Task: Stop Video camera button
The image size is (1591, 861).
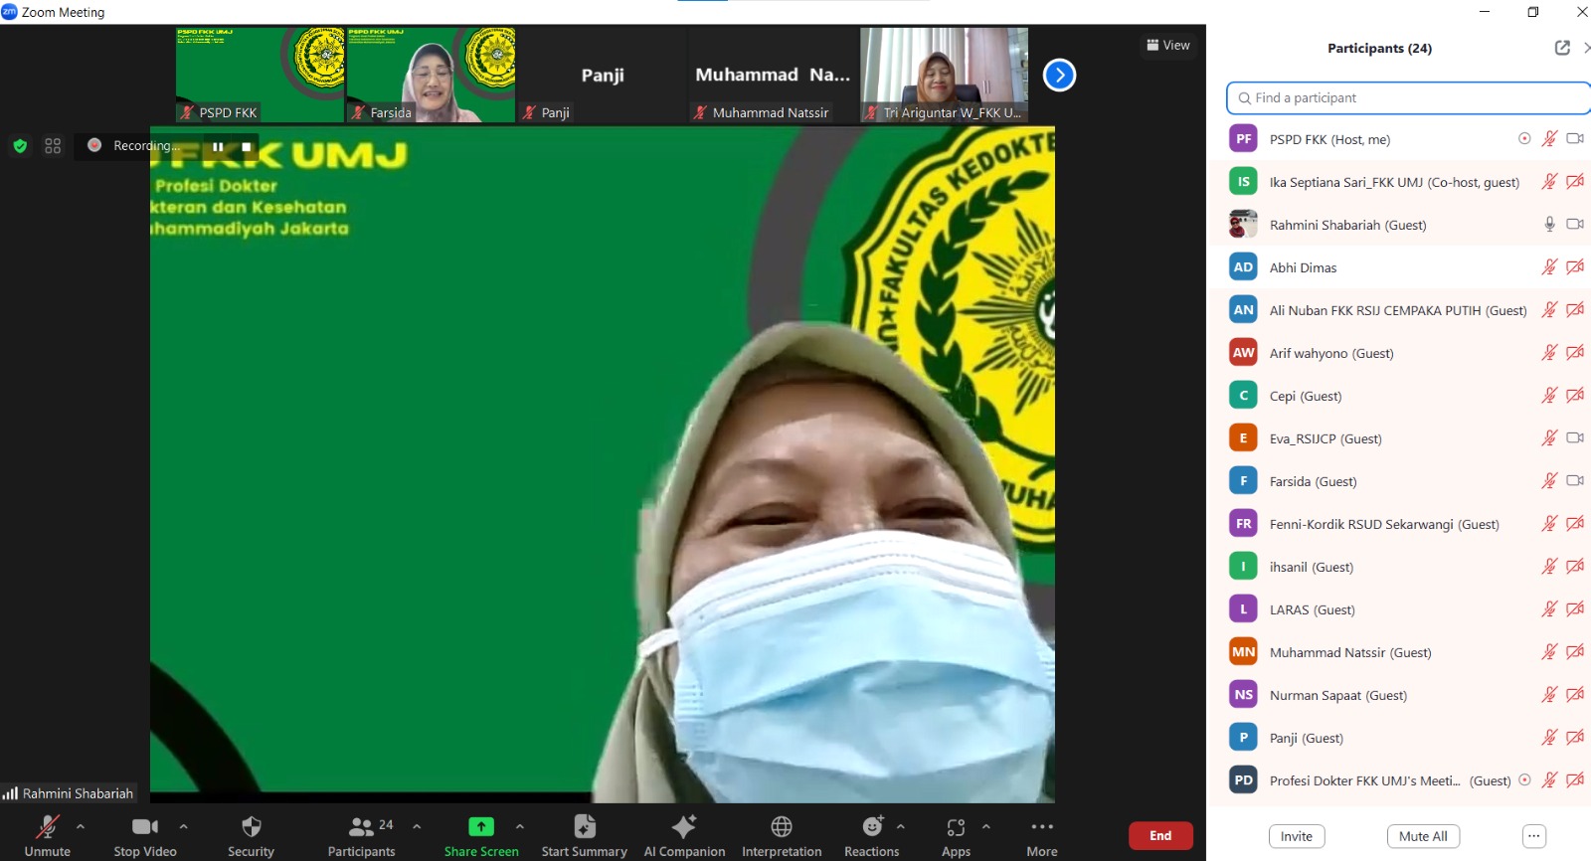Action: pos(145,835)
